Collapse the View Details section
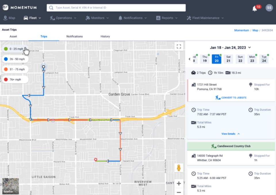Image resolution: width=276 pixels, height=195 pixels. pyautogui.click(x=230, y=134)
